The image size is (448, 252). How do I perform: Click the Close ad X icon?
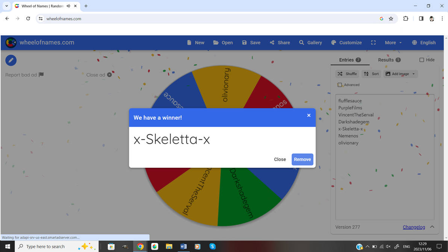point(109,74)
